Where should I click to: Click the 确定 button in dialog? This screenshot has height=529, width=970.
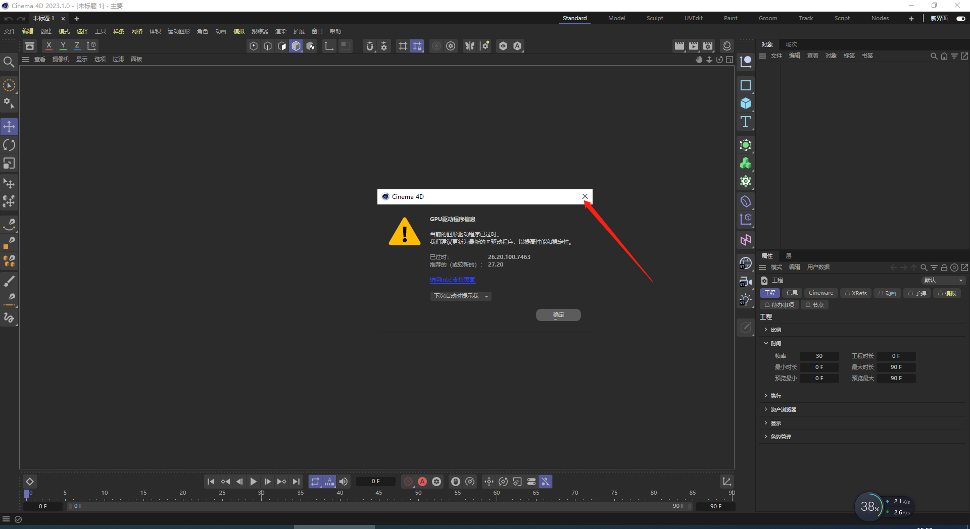(x=558, y=315)
